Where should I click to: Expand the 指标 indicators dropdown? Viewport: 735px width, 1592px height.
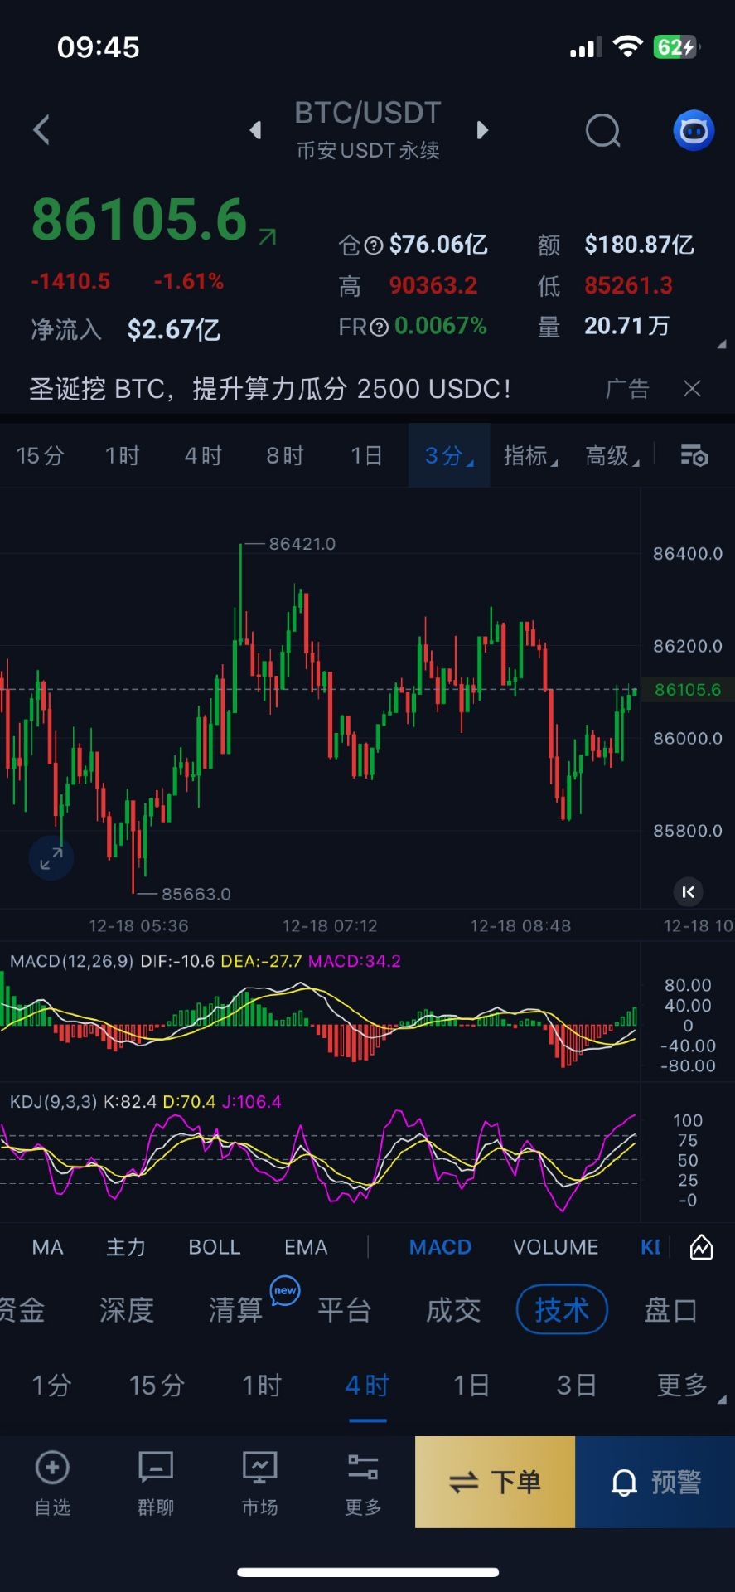[x=530, y=455]
